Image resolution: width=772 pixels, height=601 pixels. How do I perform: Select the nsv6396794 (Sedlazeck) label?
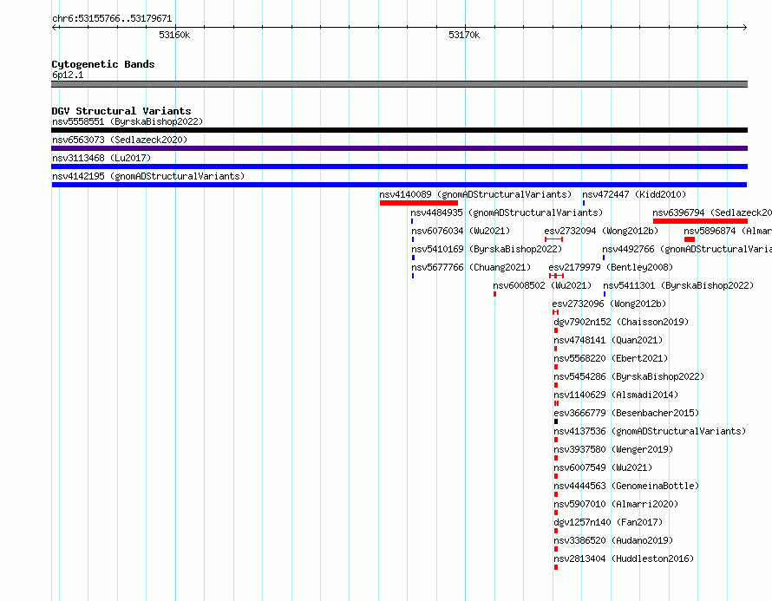(x=712, y=212)
